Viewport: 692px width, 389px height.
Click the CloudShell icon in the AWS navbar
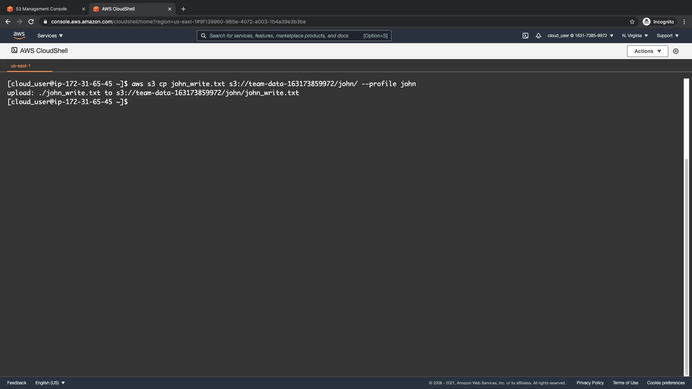pos(525,36)
